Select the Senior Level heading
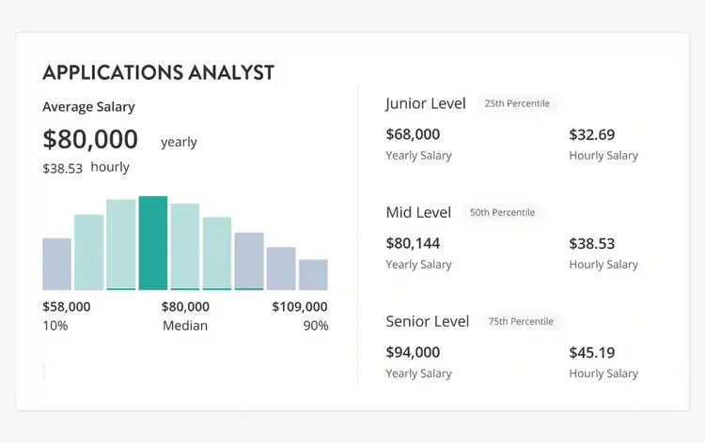 pyautogui.click(x=427, y=321)
